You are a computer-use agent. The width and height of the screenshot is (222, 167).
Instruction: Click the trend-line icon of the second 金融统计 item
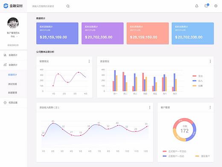click(5, 65)
